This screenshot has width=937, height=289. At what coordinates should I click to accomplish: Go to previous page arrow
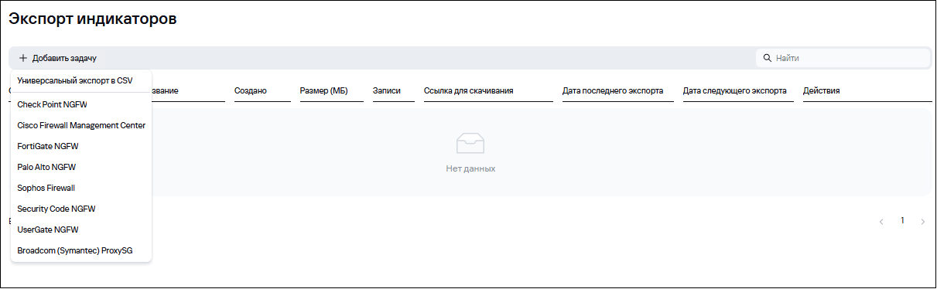pos(881,222)
